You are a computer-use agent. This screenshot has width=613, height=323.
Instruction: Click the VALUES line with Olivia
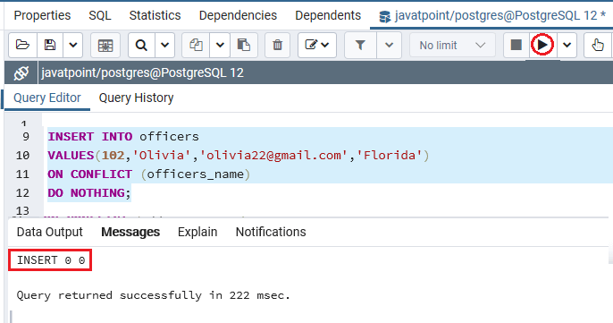coord(238,156)
